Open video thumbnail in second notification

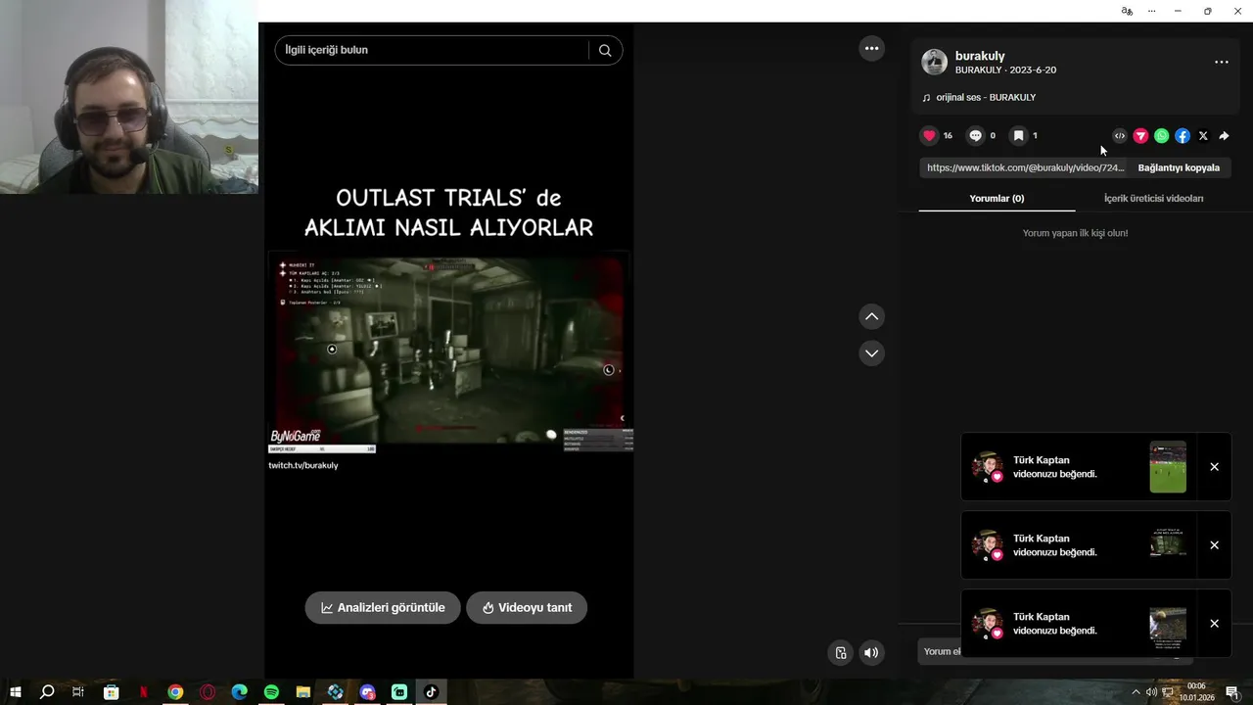pos(1168,545)
